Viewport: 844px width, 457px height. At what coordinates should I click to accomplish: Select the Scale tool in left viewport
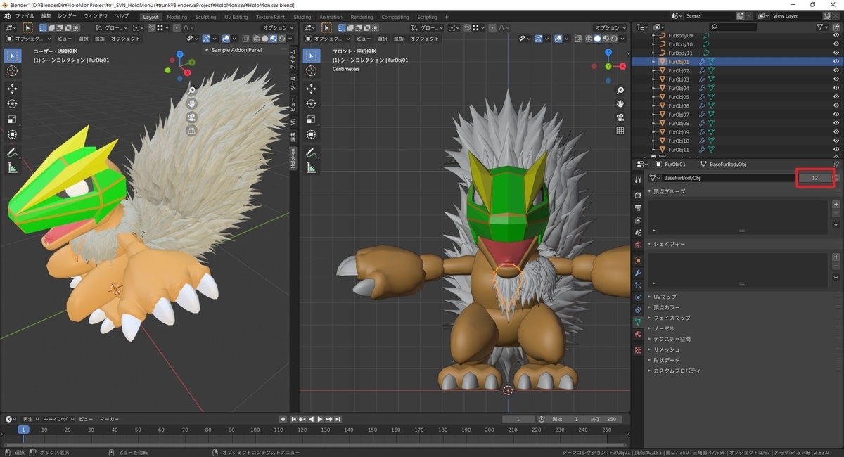[x=13, y=119]
